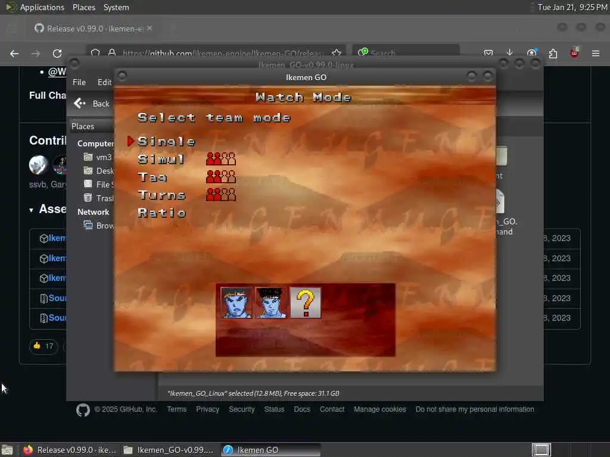Click Manage cookies in footer
Image resolution: width=610 pixels, height=457 pixels.
[x=379, y=409]
